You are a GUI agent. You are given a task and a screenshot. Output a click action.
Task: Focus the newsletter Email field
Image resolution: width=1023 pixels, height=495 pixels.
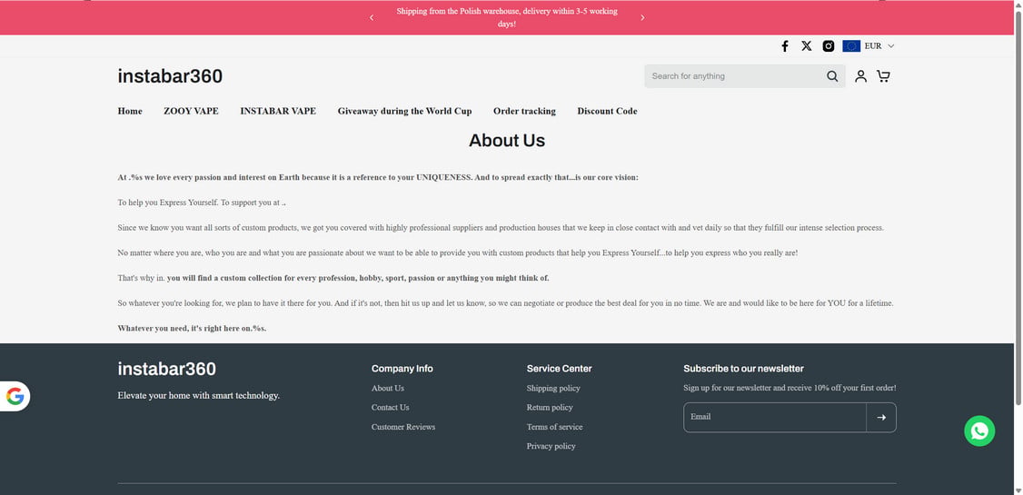(x=774, y=418)
